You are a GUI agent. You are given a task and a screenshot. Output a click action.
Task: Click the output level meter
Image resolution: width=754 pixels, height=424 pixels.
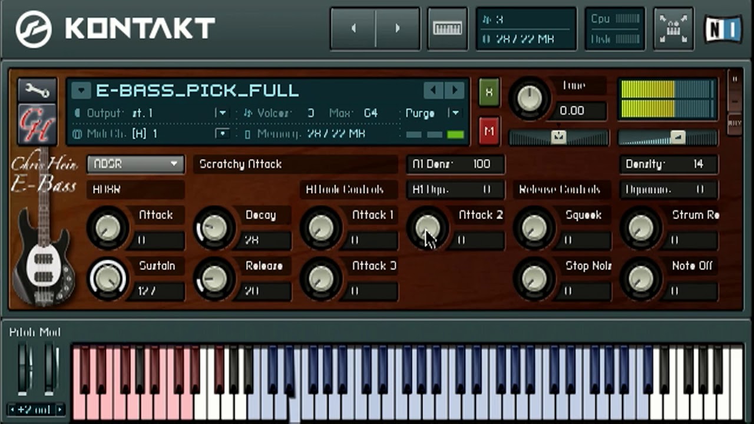pyautogui.click(x=668, y=98)
